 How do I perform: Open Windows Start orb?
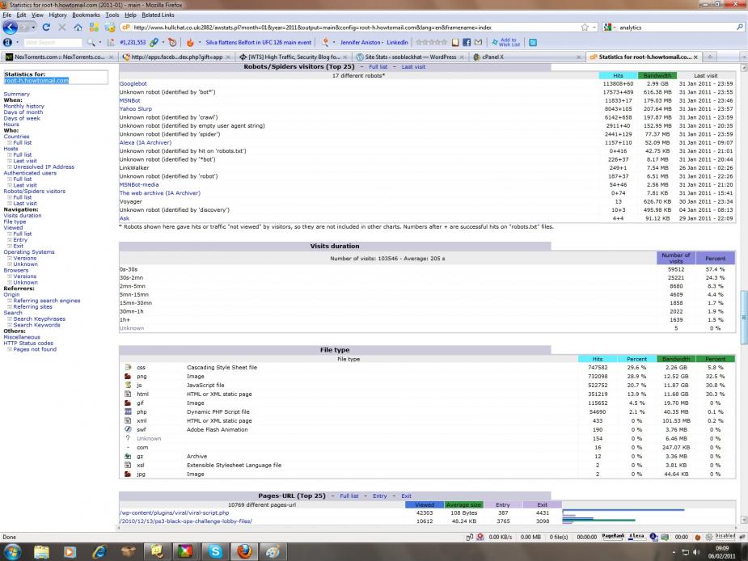12,552
